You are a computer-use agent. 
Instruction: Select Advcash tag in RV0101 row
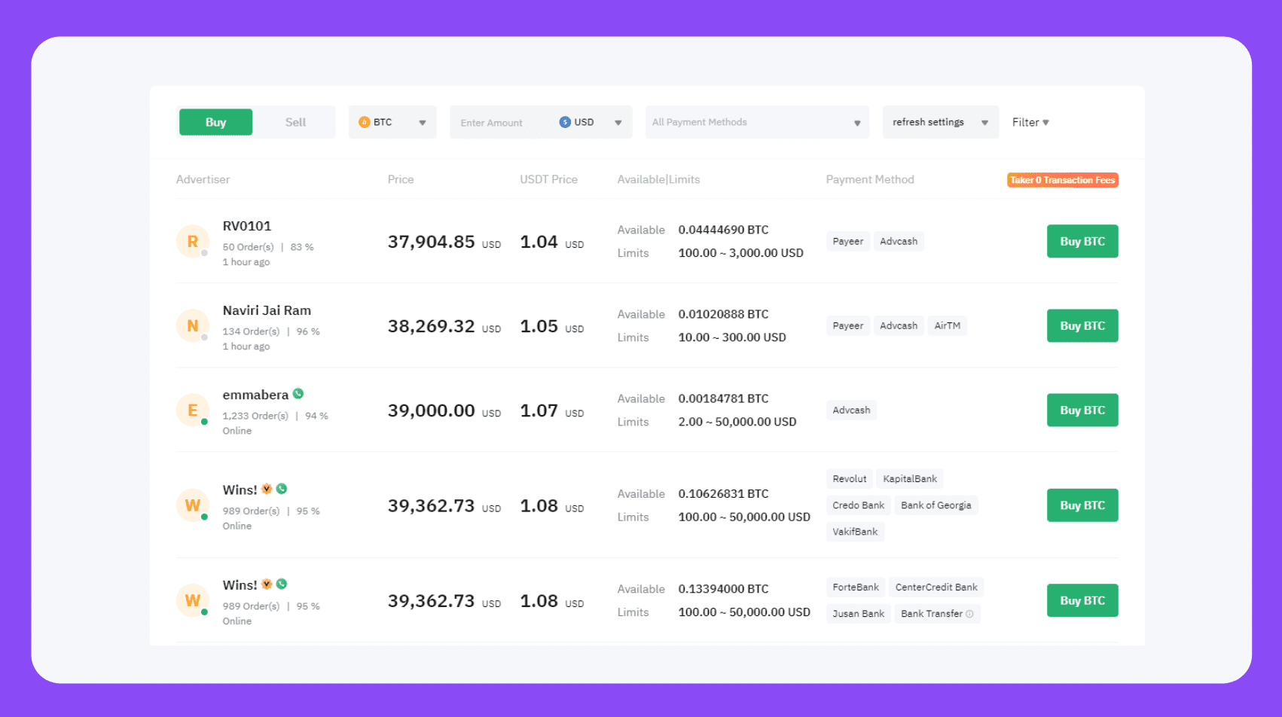[899, 241]
